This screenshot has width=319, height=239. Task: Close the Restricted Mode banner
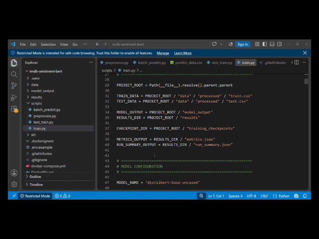[305, 53]
